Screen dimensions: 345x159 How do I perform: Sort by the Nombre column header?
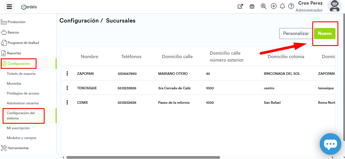pos(89,57)
